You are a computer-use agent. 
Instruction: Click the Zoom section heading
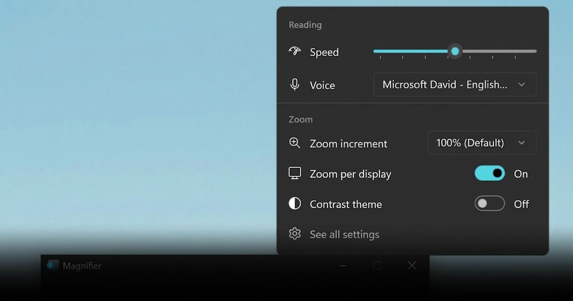[300, 120]
